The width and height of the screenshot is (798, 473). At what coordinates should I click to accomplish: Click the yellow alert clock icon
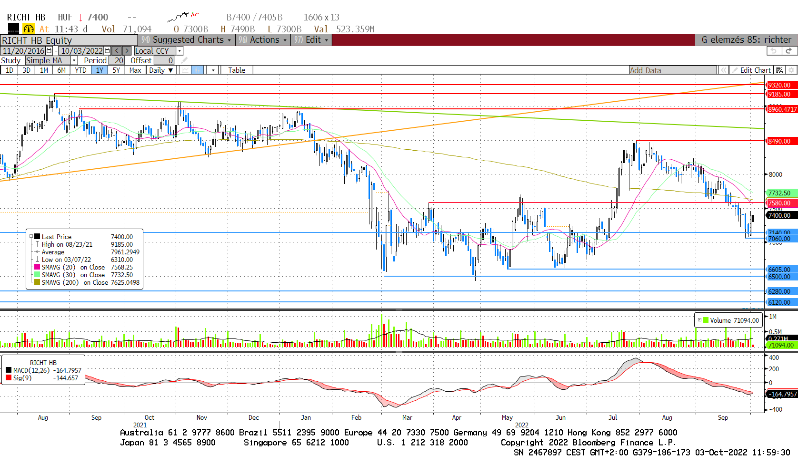[29, 29]
